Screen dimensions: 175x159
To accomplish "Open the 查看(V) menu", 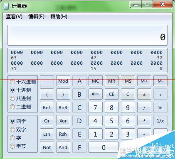I will [14, 17].
